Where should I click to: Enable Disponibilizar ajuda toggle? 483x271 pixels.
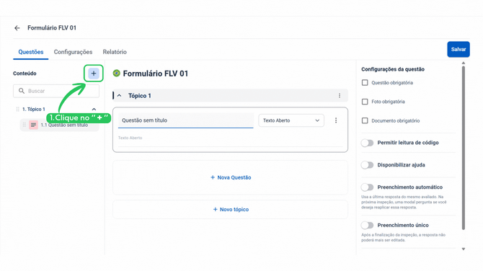(x=367, y=165)
